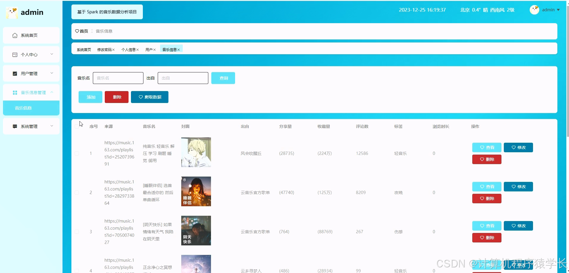Screen dimensions: 569x273
Task: Switch to the 个人信息 tab
Action: tap(129, 50)
